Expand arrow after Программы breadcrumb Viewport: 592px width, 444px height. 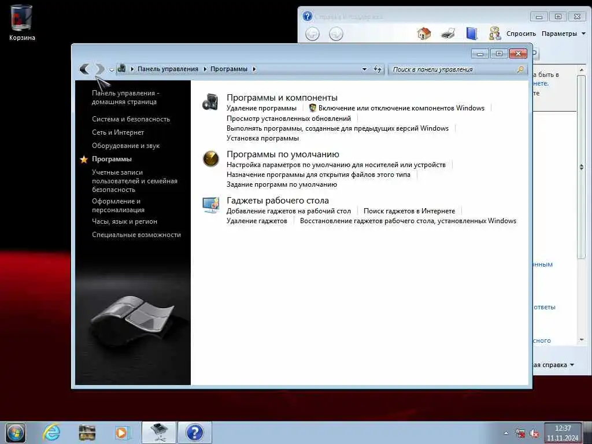click(x=254, y=69)
